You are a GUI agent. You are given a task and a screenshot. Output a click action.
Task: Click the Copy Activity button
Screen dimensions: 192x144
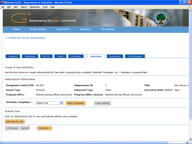coord(102,103)
